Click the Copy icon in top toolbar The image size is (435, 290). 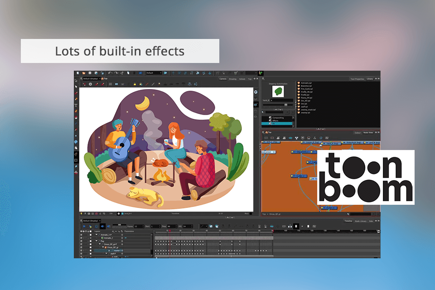[x=128, y=73]
